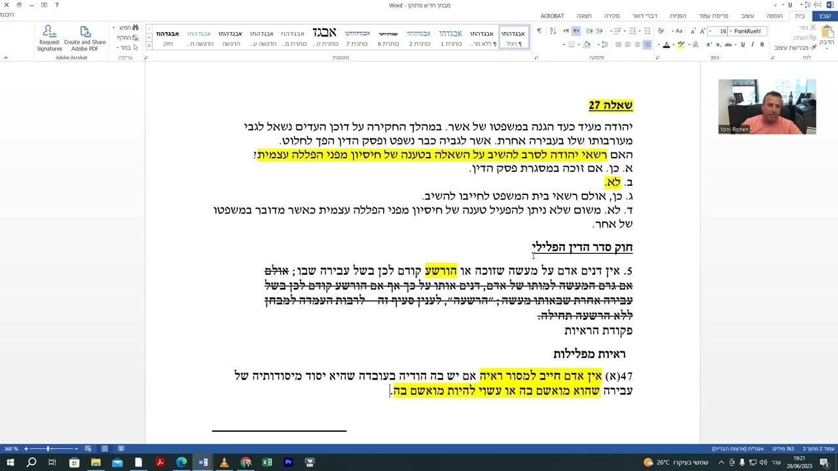
Task: Click the word count 763 מילים
Action: (x=783, y=449)
